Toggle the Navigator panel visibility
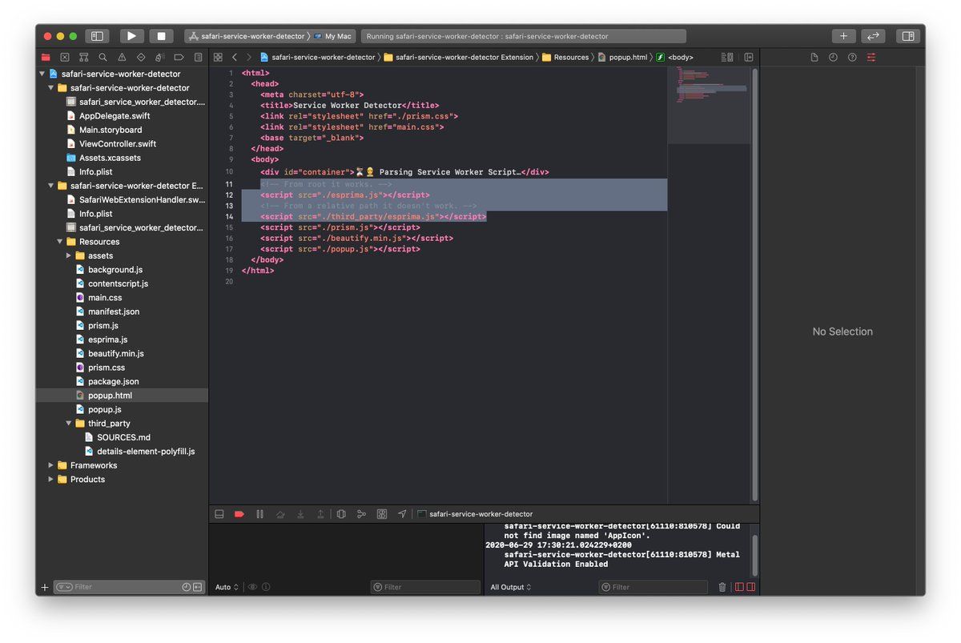Screen dimensions: 961x643 97,36
